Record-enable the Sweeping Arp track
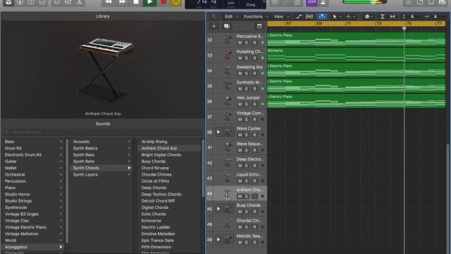 tap(254, 73)
